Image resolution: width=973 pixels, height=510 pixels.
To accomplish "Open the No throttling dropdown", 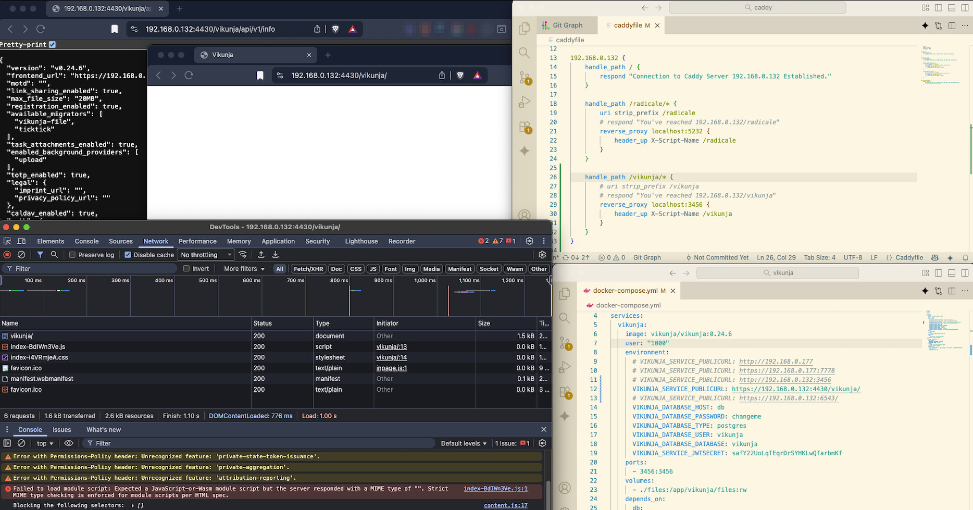I will 205,255.
